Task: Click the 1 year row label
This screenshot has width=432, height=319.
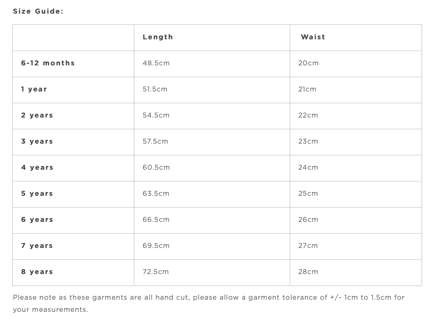Action: (34, 89)
